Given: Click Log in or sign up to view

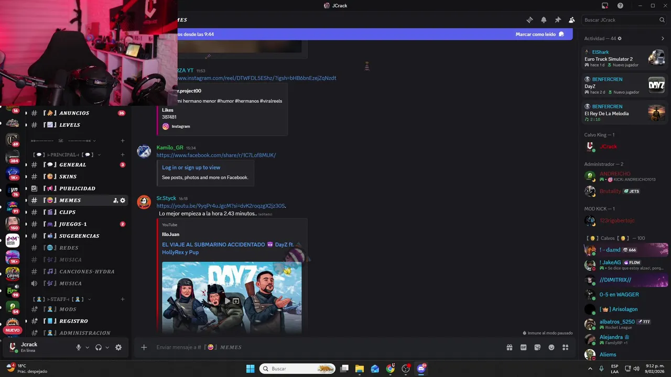Looking at the screenshot, I should click(191, 168).
